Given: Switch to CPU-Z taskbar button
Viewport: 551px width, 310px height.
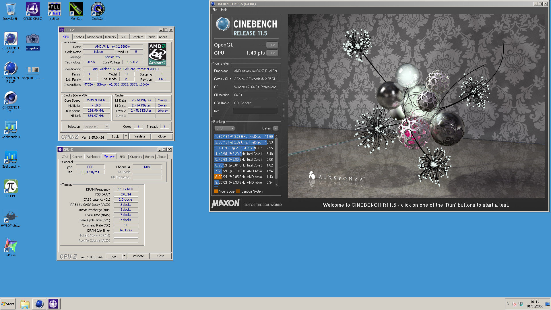Looking at the screenshot, I should pyautogui.click(x=53, y=304).
